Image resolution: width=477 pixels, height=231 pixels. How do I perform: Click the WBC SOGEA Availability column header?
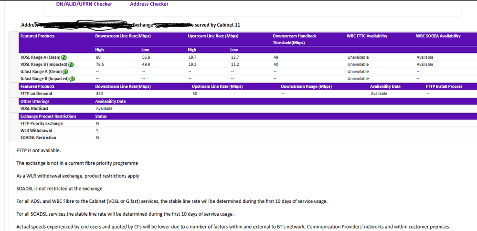tap(438, 36)
